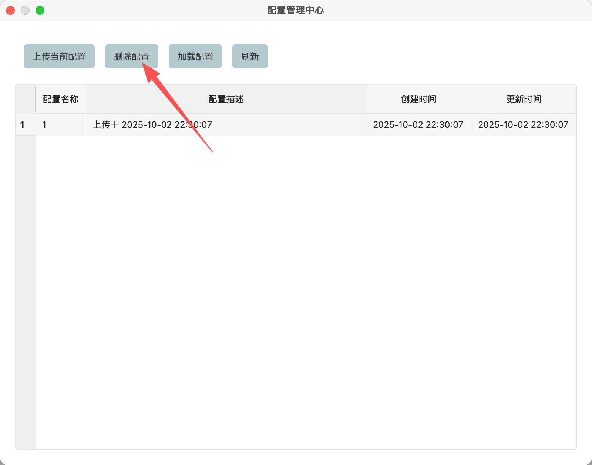Image resolution: width=592 pixels, height=465 pixels.
Task: Select the update time cell in row 1
Action: pos(523,125)
